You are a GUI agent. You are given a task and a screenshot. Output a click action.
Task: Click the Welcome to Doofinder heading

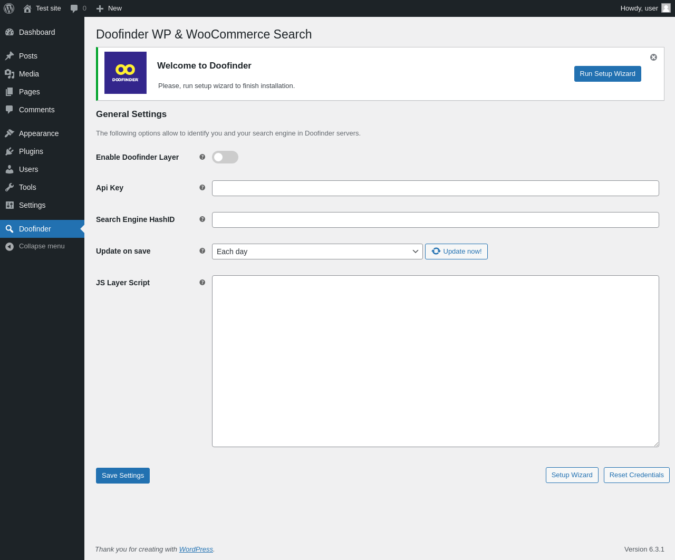coord(204,66)
